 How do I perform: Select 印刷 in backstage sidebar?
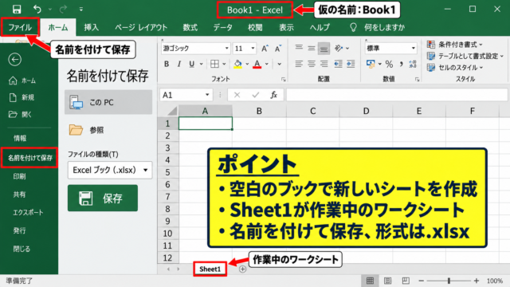pos(19,176)
